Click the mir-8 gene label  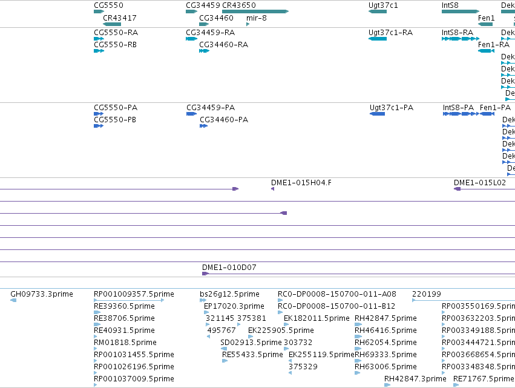click(x=257, y=18)
